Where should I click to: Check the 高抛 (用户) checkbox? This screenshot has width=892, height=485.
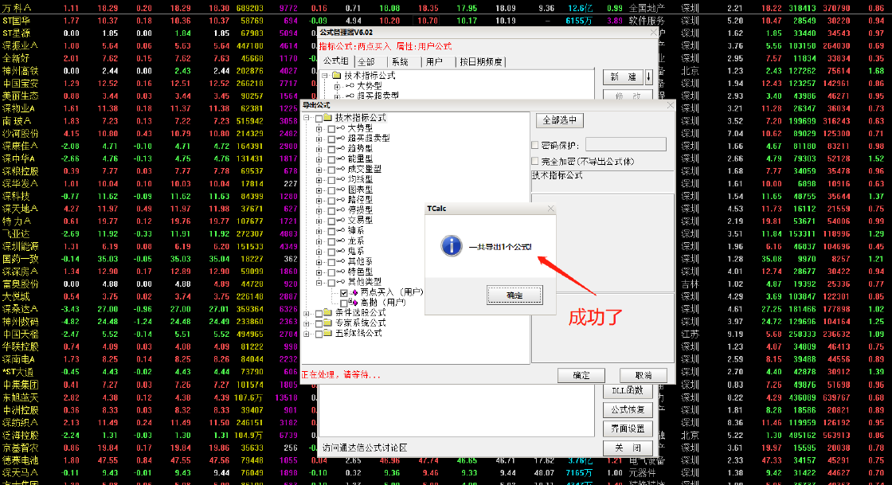[x=343, y=303]
